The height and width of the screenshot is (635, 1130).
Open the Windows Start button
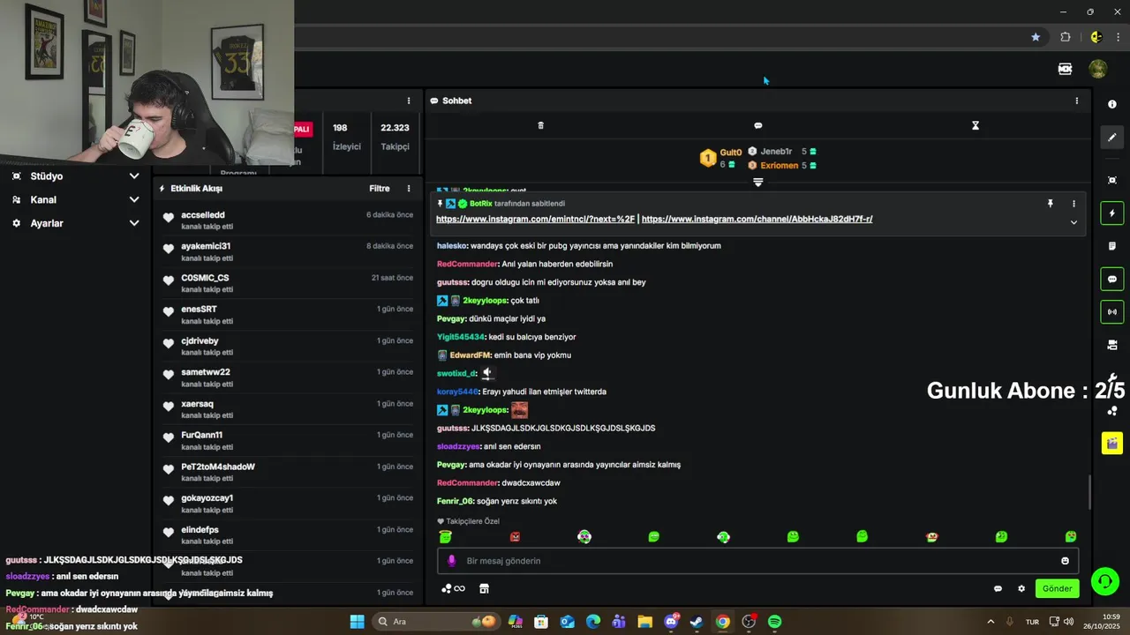[x=357, y=622]
